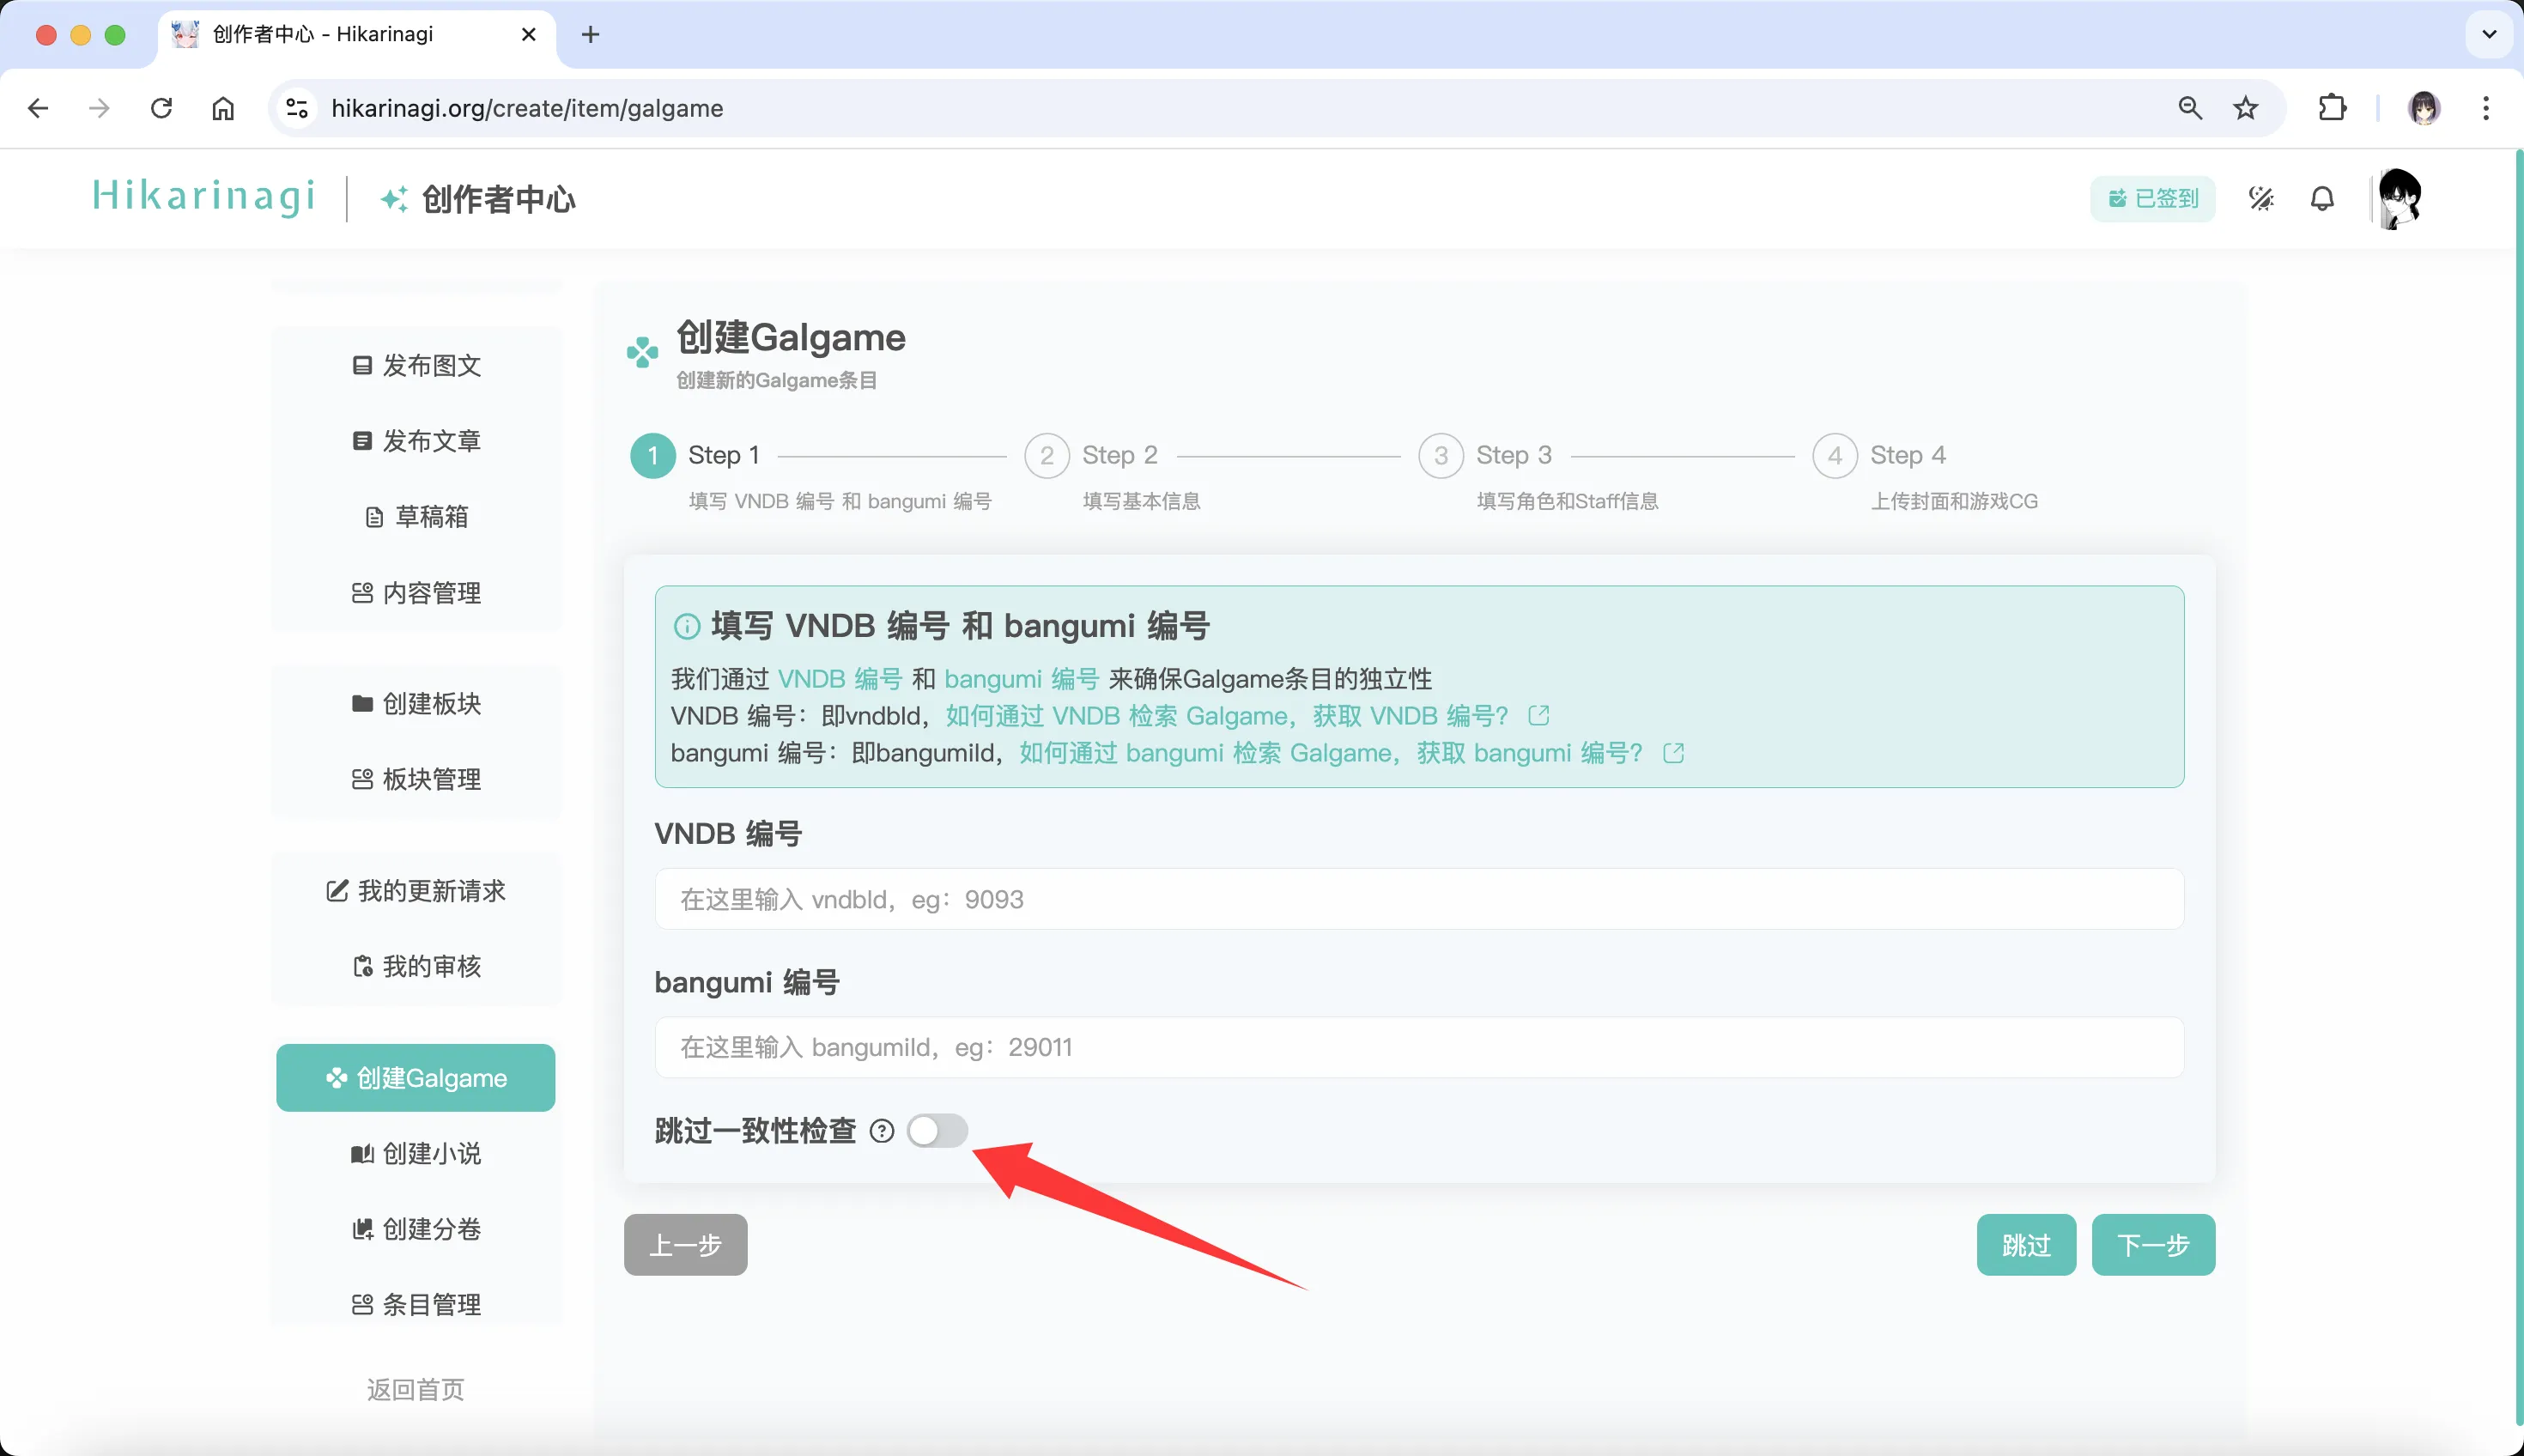Open the user avatar menu in the page header
This screenshot has height=1456, width=2524.
click(2399, 198)
